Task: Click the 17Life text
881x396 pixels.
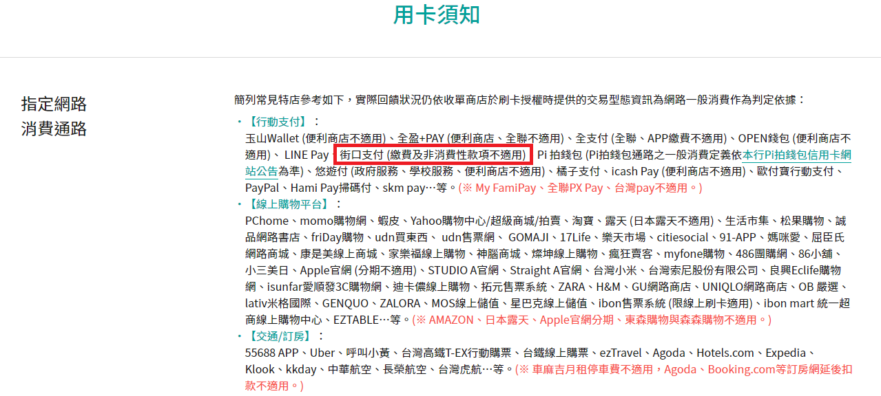Action: pyautogui.click(x=576, y=237)
